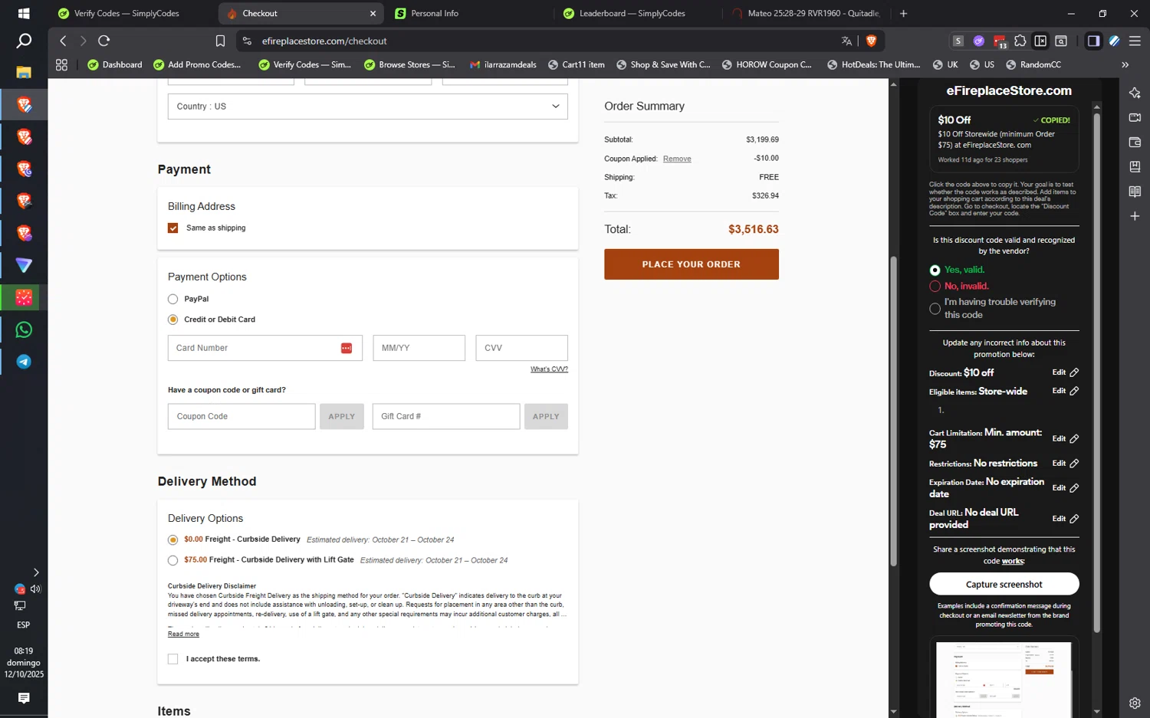The width and height of the screenshot is (1150, 718).
Task: Click the card autofill icon in Card Number field
Action: (347, 348)
